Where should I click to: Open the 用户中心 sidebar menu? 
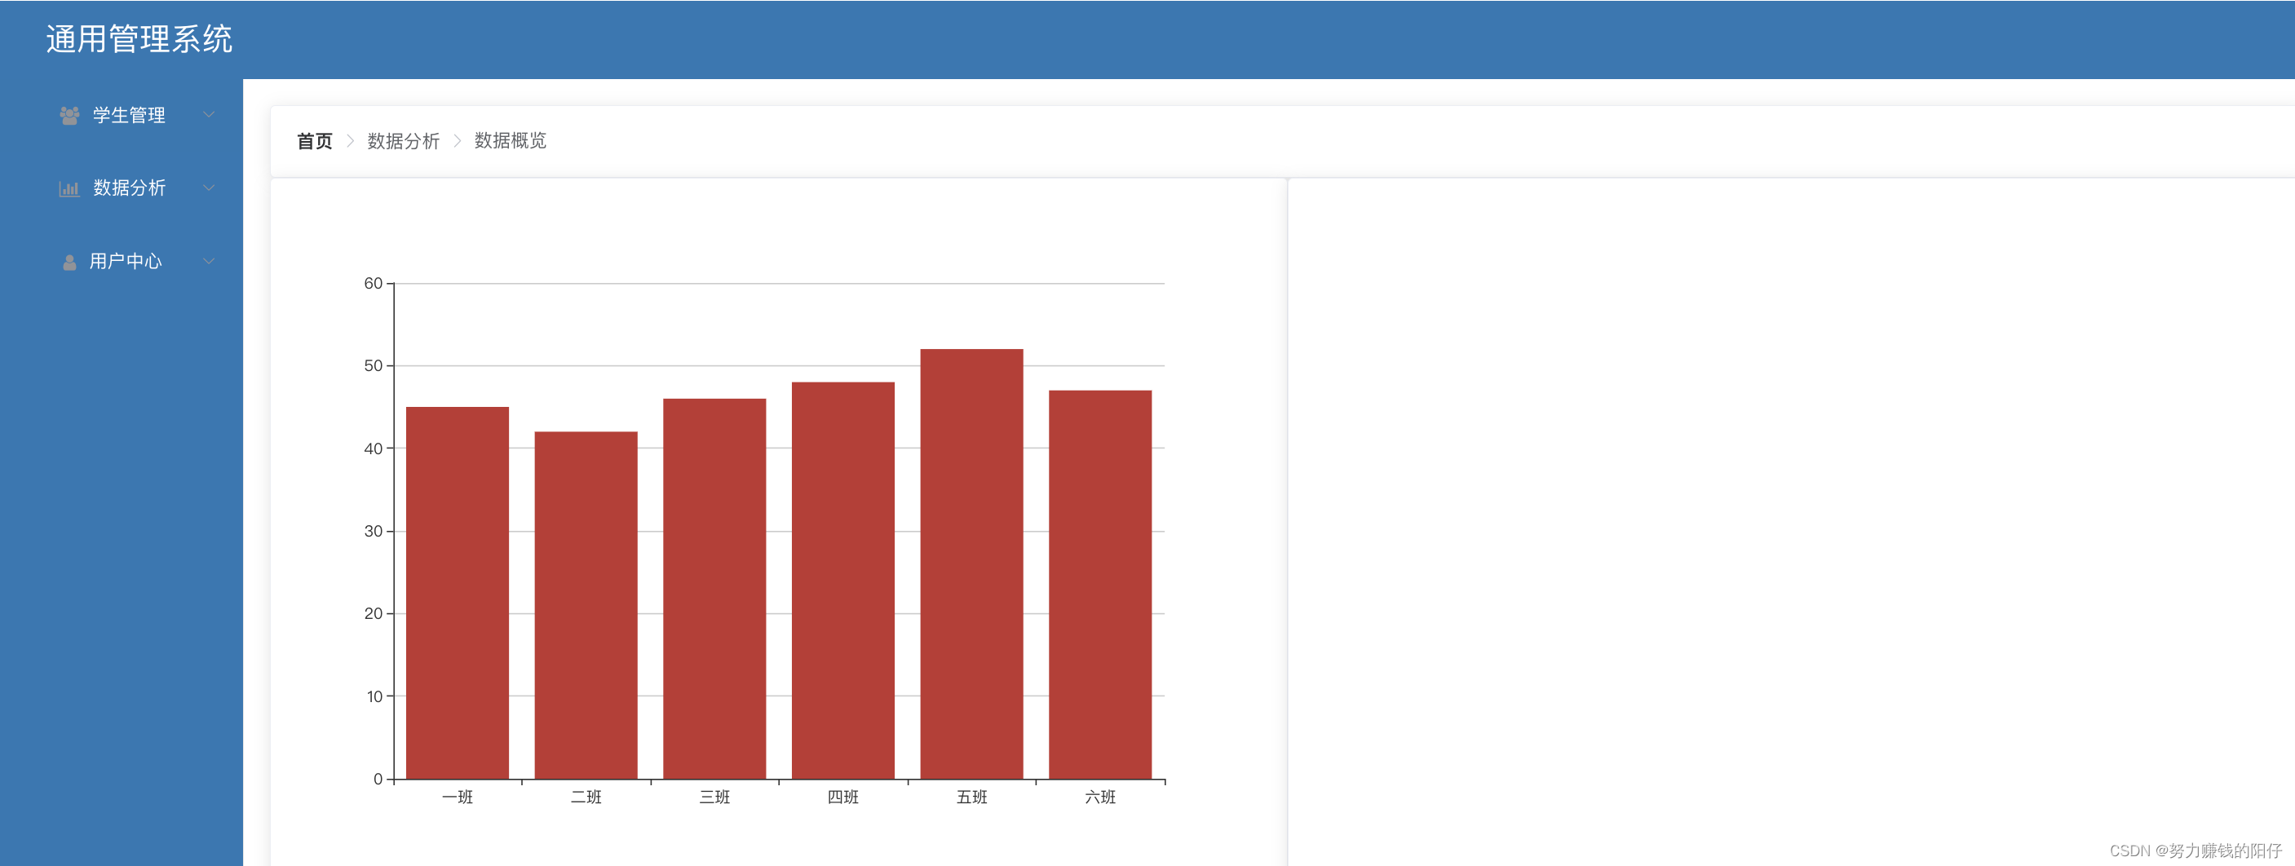pos(126,261)
